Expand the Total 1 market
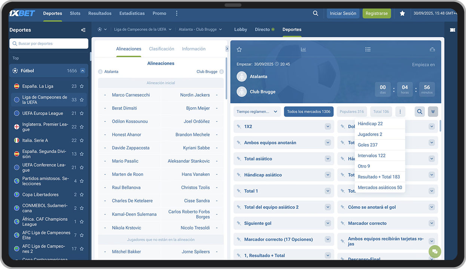Image resolution: width=466 pixels, height=269 pixels. 328,191
